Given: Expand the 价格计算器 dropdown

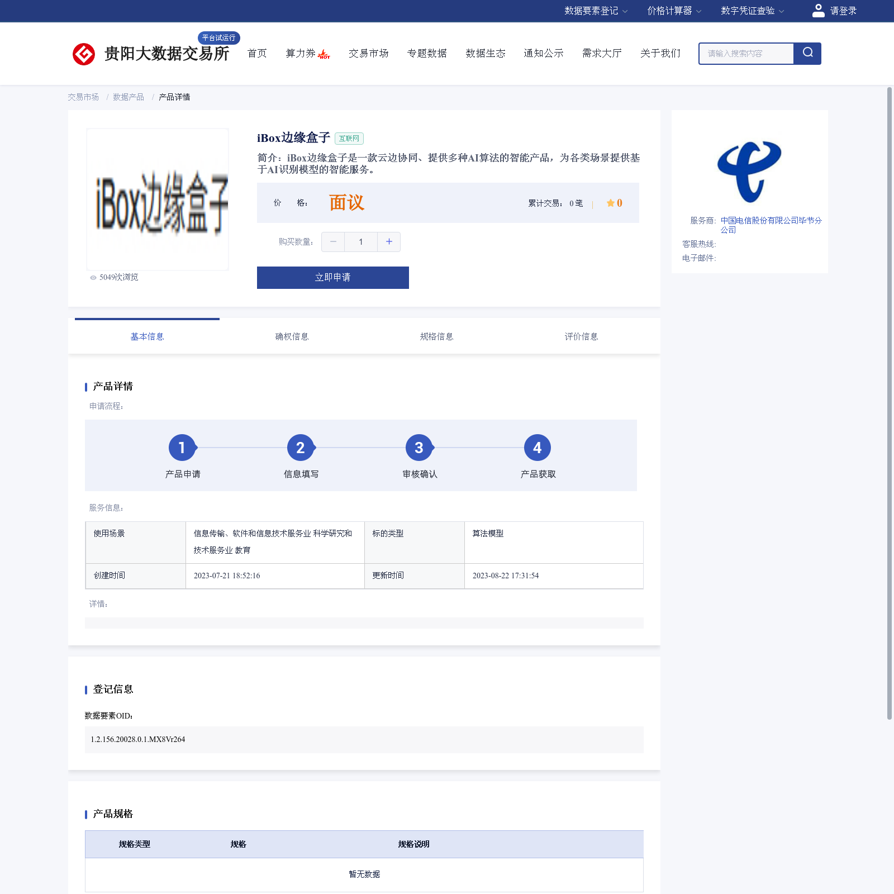Looking at the screenshot, I should pos(674,11).
